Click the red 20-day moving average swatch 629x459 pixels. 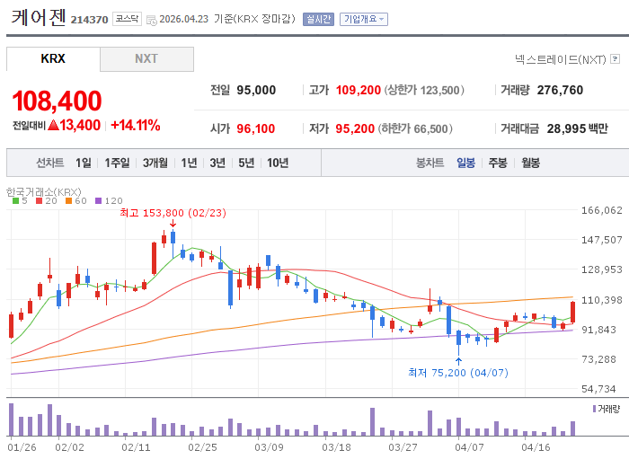pyautogui.click(x=39, y=201)
